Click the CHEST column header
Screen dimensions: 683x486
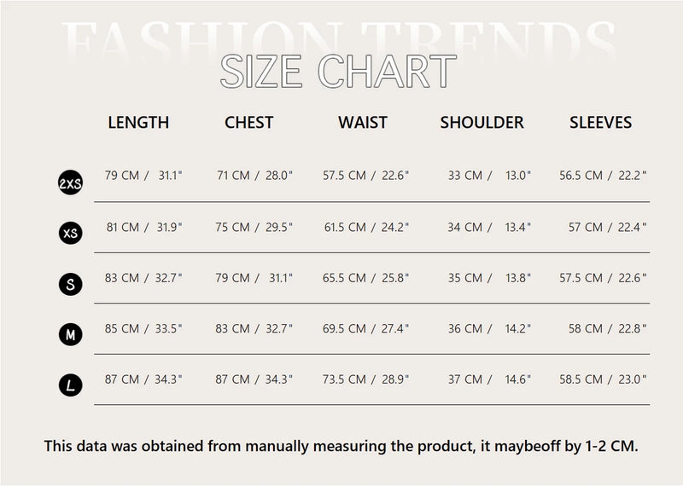(249, 122)
